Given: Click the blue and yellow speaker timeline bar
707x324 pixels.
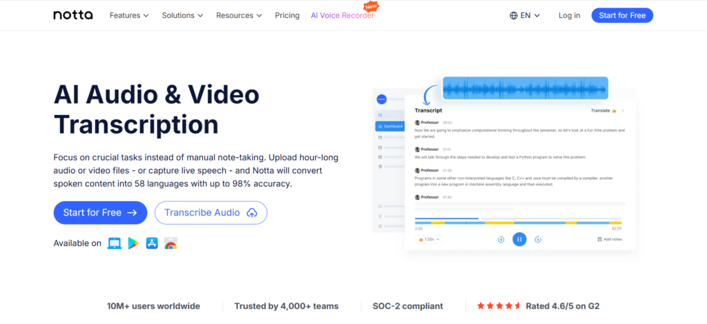Looking at the screenshot, I should 518,223.
